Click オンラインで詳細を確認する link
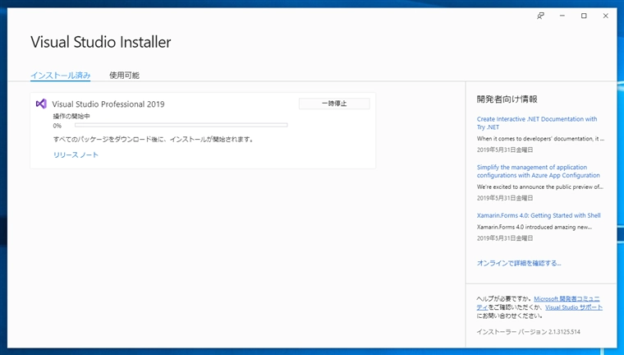 (519, 263)
